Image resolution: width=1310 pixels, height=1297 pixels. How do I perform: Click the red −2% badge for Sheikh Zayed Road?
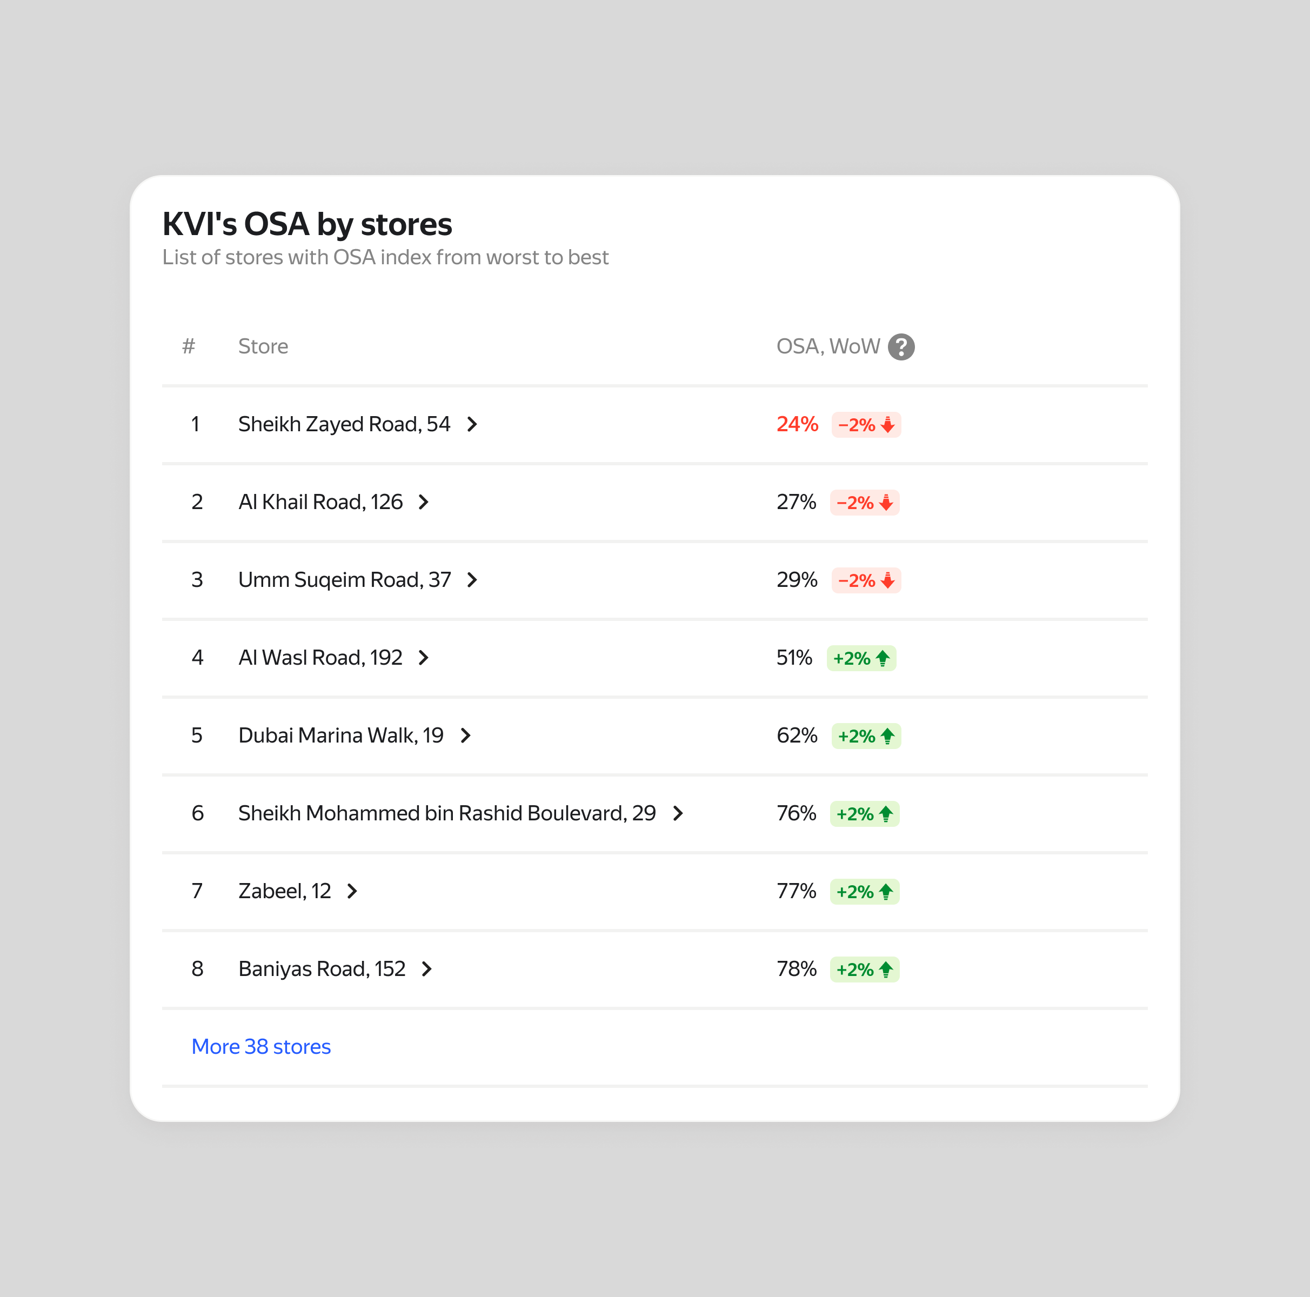(866, 425)
